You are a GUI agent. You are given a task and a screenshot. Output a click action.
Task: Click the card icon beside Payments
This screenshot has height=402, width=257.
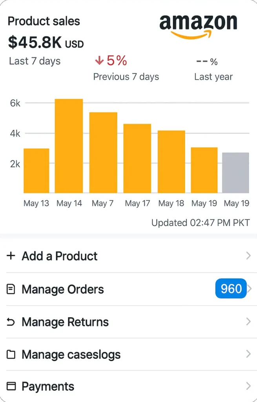11,386
